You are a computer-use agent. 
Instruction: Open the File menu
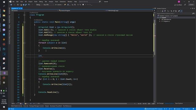coord(13,2)
